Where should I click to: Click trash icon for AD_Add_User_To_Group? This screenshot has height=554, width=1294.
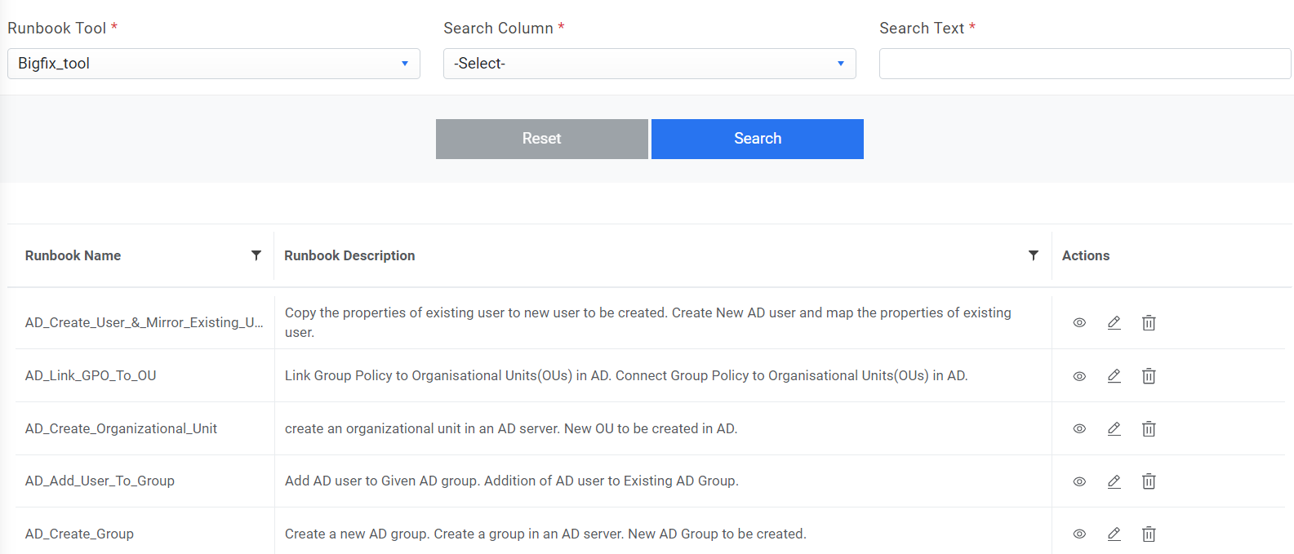click(x=1149, y=481)
